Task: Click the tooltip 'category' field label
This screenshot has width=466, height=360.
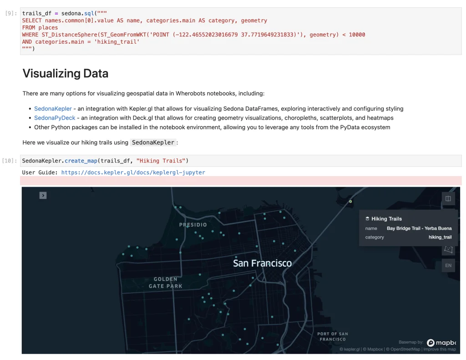Action: tap(375, 237)
